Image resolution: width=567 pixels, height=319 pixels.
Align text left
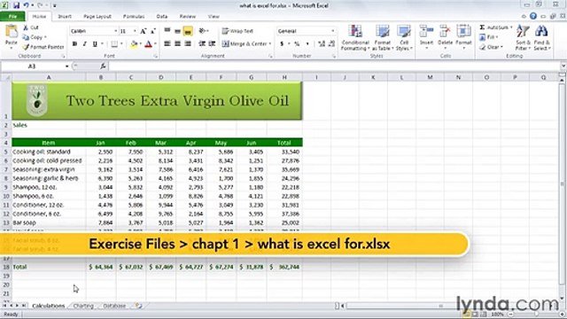(x=167, y=43)
